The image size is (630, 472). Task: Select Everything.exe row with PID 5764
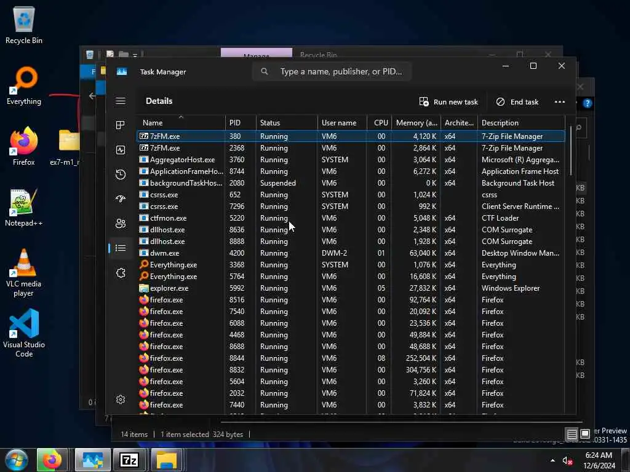[351, 277]
